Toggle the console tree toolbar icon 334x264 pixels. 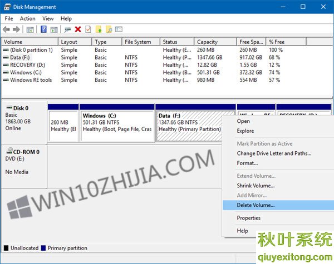point(30,29)
